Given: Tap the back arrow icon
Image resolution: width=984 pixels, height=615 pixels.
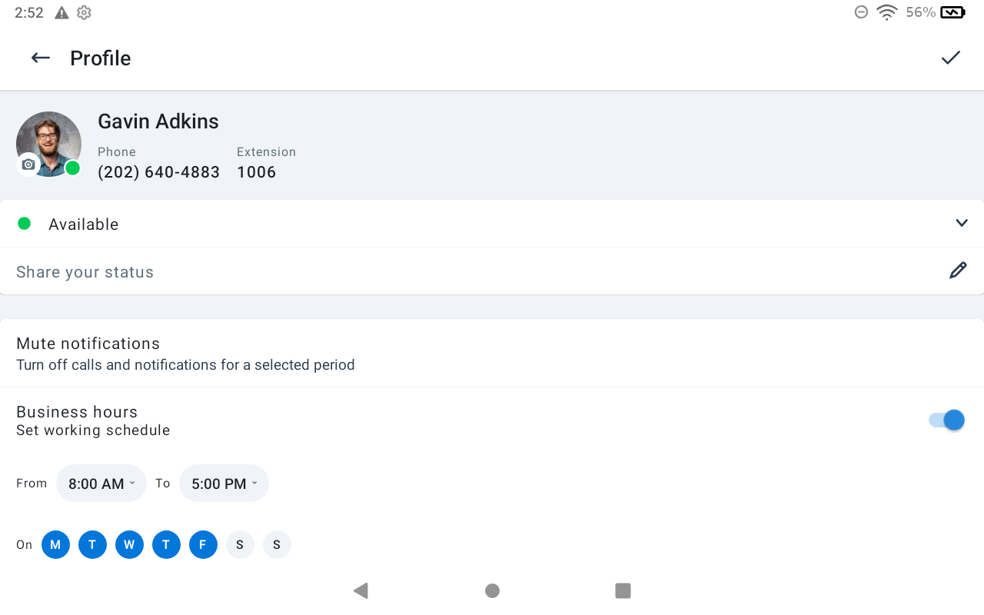Looking at the screenshot, I should click(41, 58).
